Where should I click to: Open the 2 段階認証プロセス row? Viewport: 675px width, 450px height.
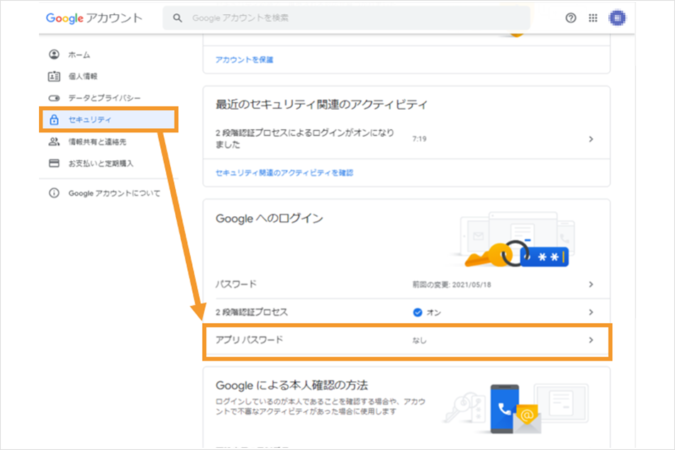pyautogui.click(x=406, y=313)
